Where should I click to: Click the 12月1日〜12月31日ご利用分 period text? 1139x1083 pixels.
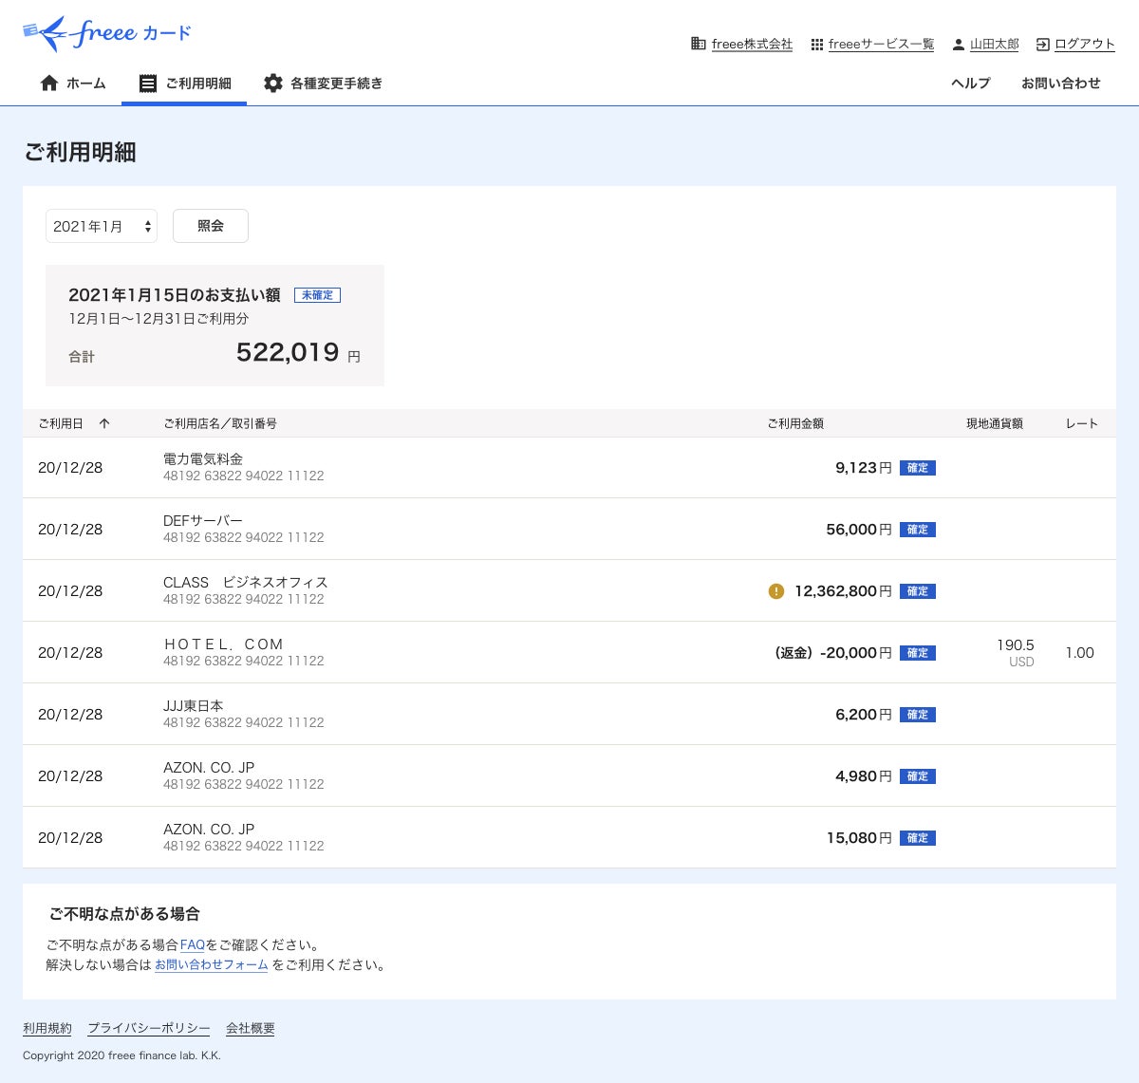(159, 319)
